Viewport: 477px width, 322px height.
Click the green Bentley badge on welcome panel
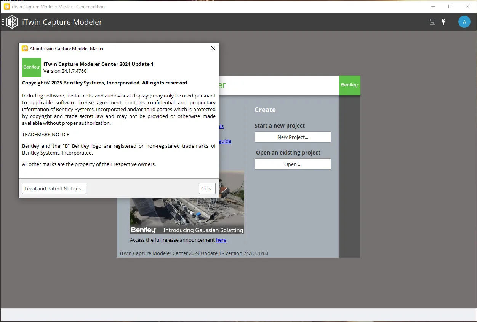349,85
